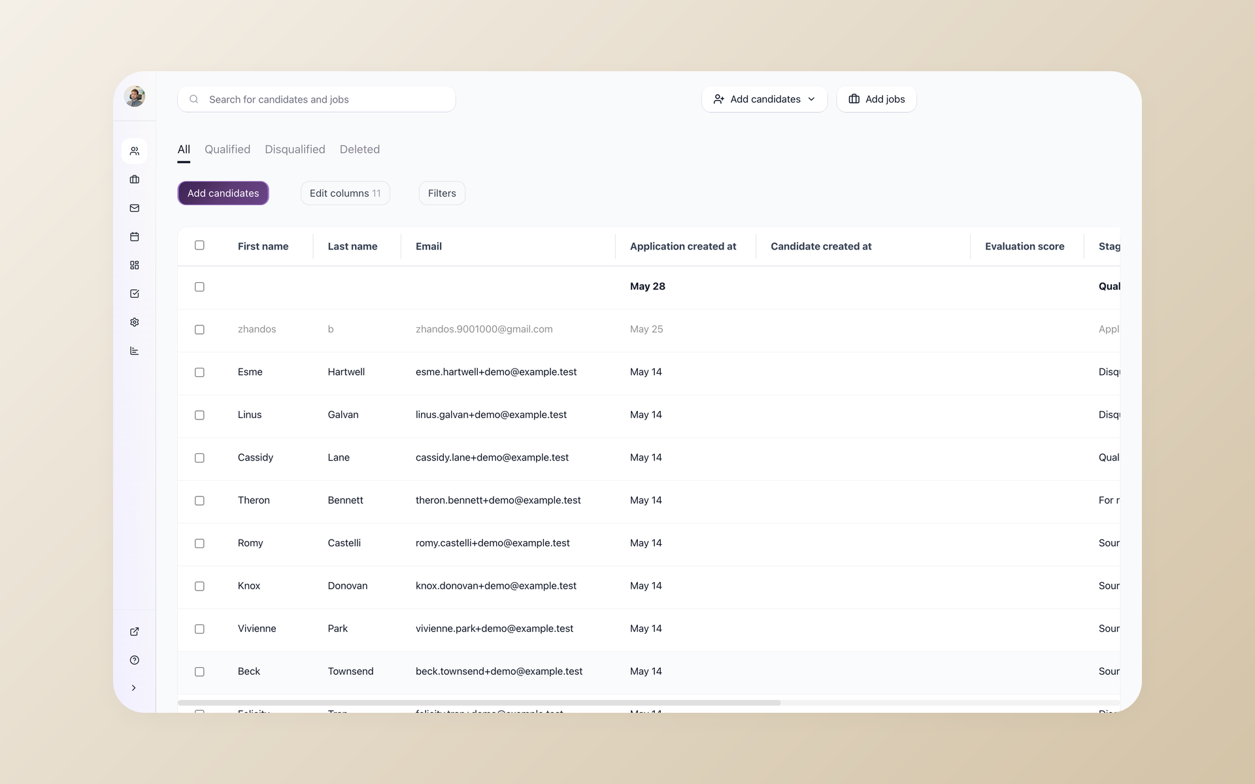Screen dimensions: 1255x784
Task: Focus the Search for candidates and jobs field
Action: 316,99
